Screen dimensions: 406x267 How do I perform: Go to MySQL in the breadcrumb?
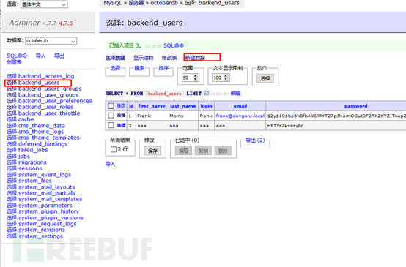(x=113, y=3)
